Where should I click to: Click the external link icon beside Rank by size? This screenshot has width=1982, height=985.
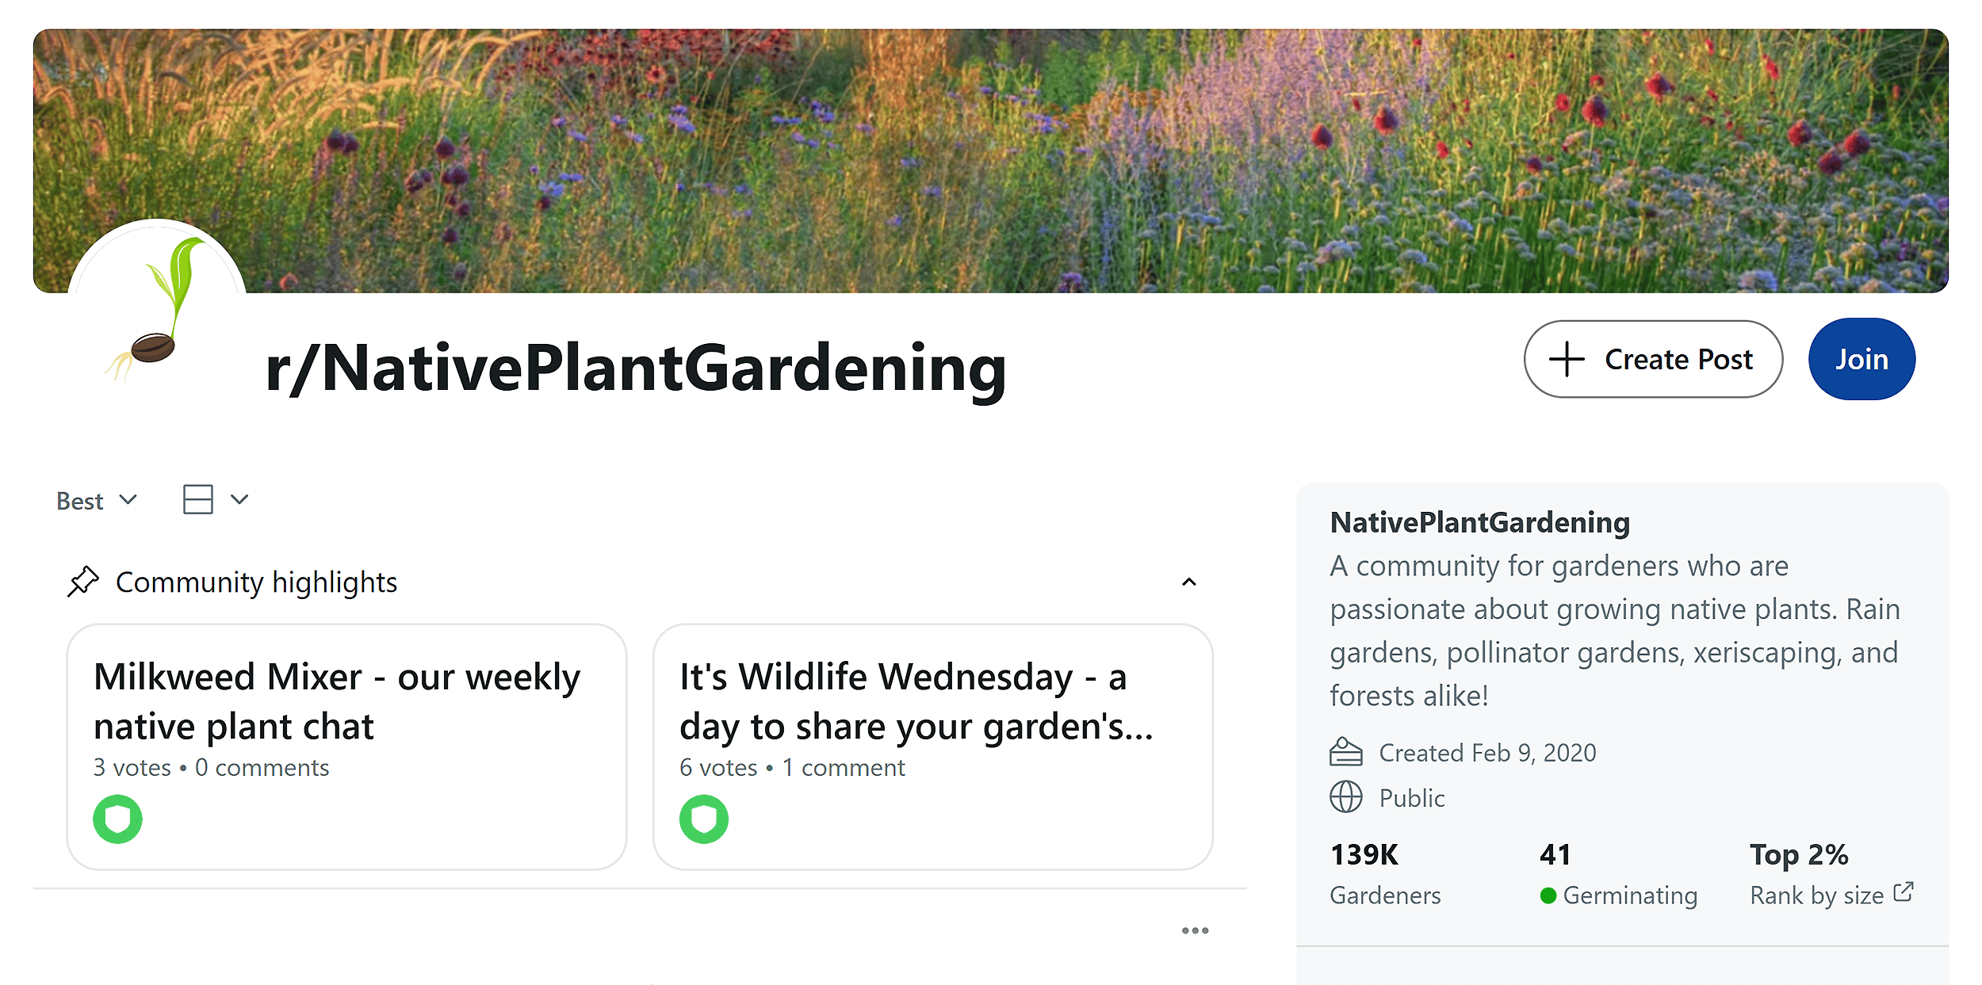coord(1903,891)
